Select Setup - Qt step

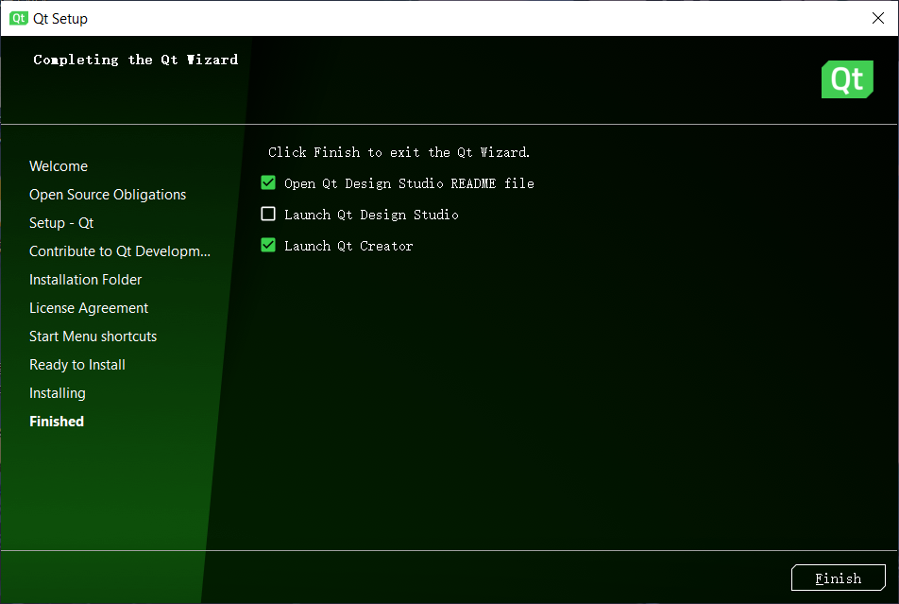tap(61, 223)
